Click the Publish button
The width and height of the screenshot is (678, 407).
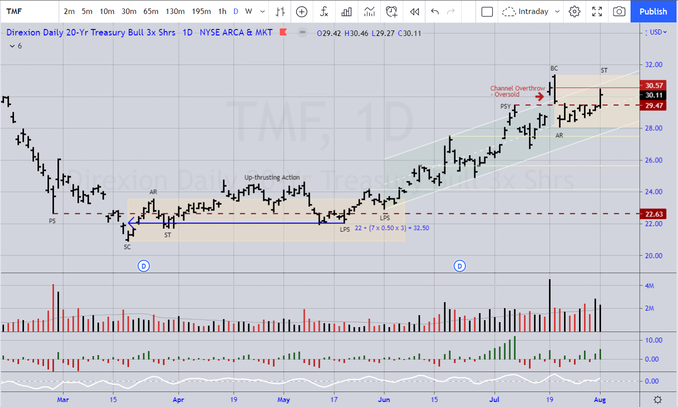click(654, 11)
